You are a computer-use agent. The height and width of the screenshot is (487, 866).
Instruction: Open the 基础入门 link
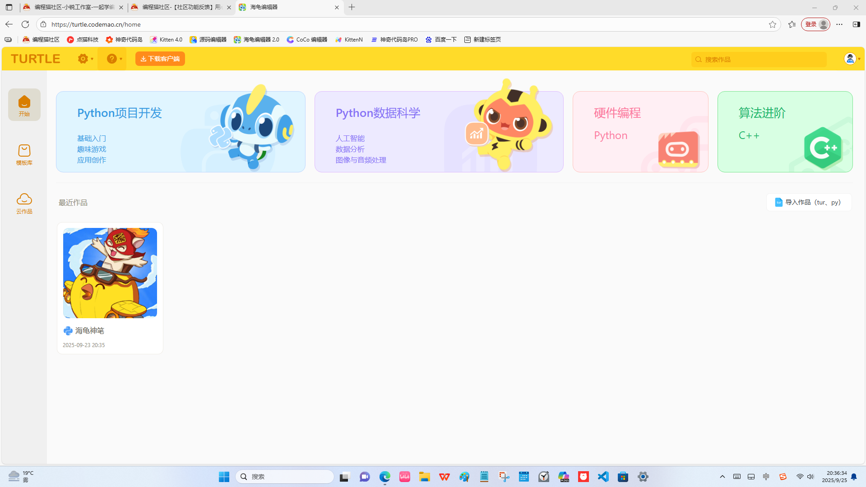click(92, 139)
